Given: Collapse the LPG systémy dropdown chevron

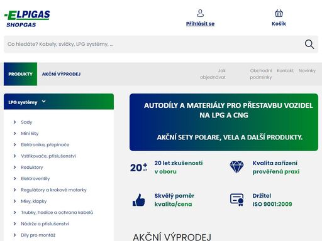Looking at the screenshot, I should tap(43, 102).
